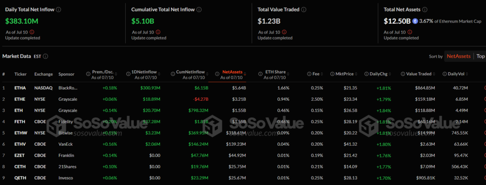Sort by Value Traded using its sort arrows
This screenshot has width=486, height=185.
pyautogui.click(x=434, y=74)
